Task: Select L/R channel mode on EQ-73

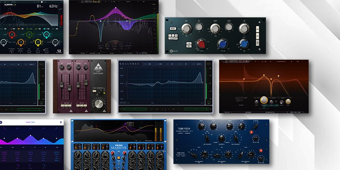Action: [170, 38]
